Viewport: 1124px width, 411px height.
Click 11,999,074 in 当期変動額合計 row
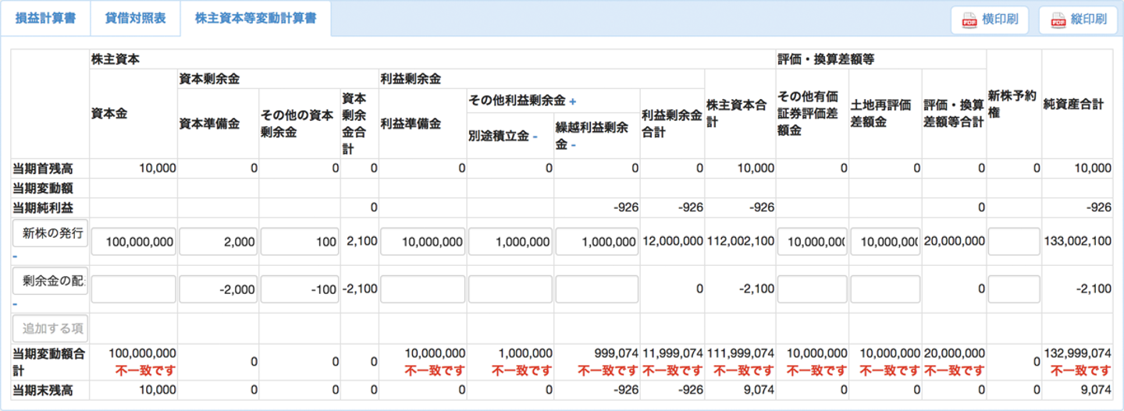673,354
